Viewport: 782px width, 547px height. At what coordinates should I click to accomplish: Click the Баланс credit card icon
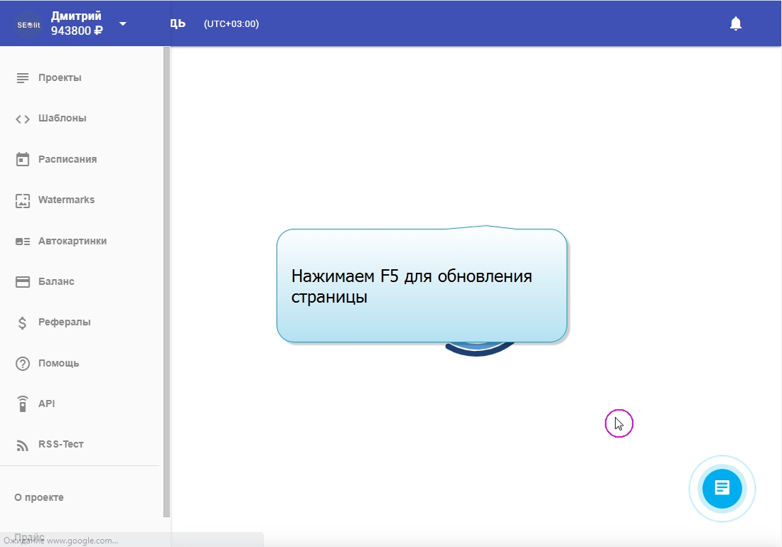[x=23, y=282]
